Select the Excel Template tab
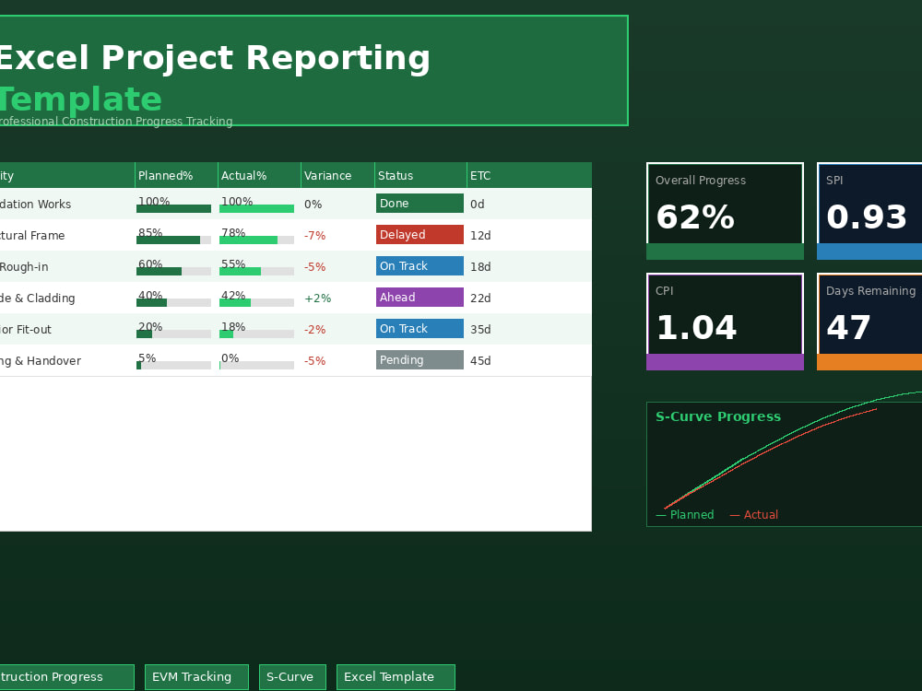Viewport: 922px width, 691px height. point(396,677)
